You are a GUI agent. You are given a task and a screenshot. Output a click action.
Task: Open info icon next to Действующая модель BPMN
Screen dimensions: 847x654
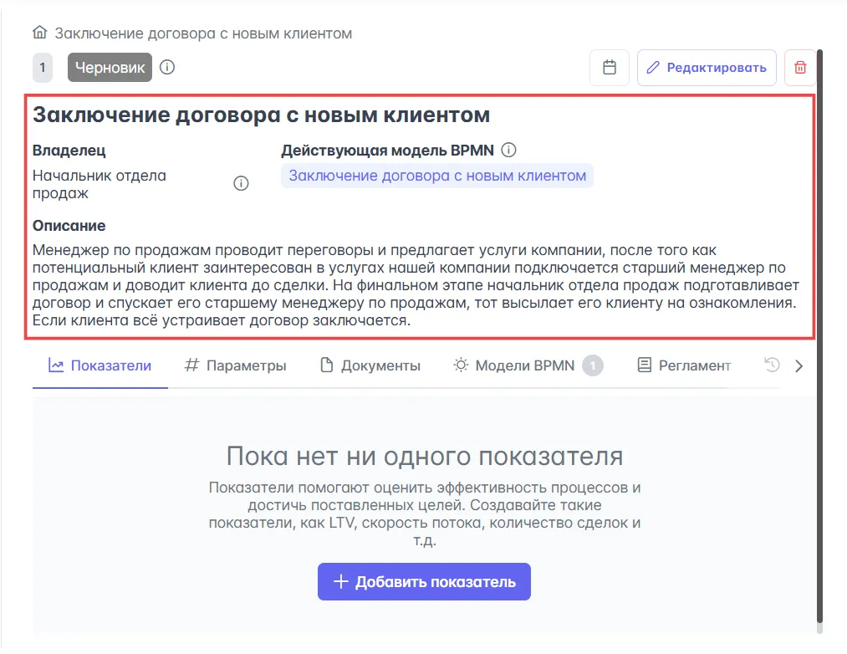508,151
